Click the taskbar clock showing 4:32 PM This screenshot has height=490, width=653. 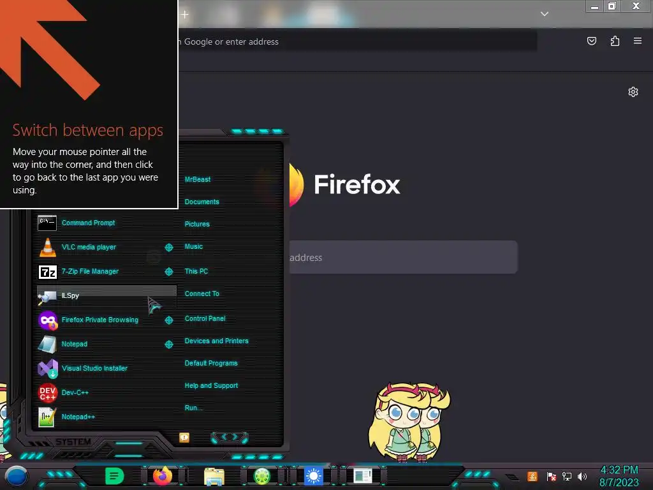click(619, 476)
